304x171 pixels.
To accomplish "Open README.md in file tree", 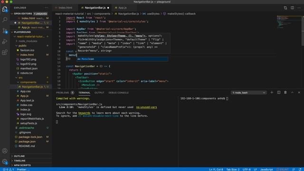I will (x=27, y=146).
